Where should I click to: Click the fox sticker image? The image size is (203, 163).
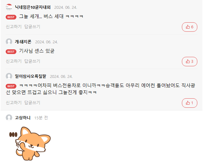[30, 144]
